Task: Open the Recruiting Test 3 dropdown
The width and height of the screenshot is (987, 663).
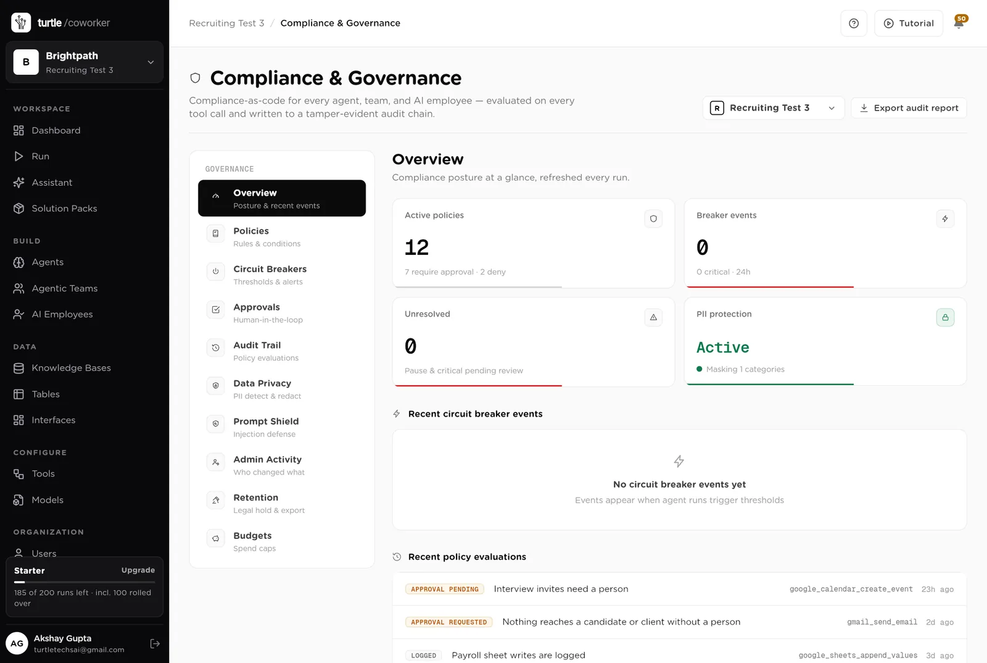Action: pos(774,108)
